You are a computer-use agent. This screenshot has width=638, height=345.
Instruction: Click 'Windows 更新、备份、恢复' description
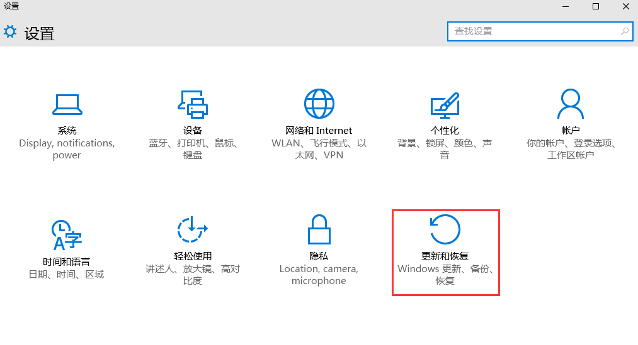(x=445, y=275)
